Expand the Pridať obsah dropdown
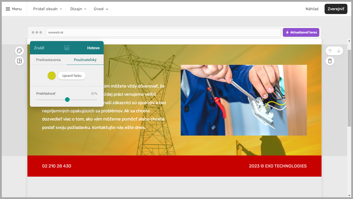Screen dimensions: 353x199 48,9
